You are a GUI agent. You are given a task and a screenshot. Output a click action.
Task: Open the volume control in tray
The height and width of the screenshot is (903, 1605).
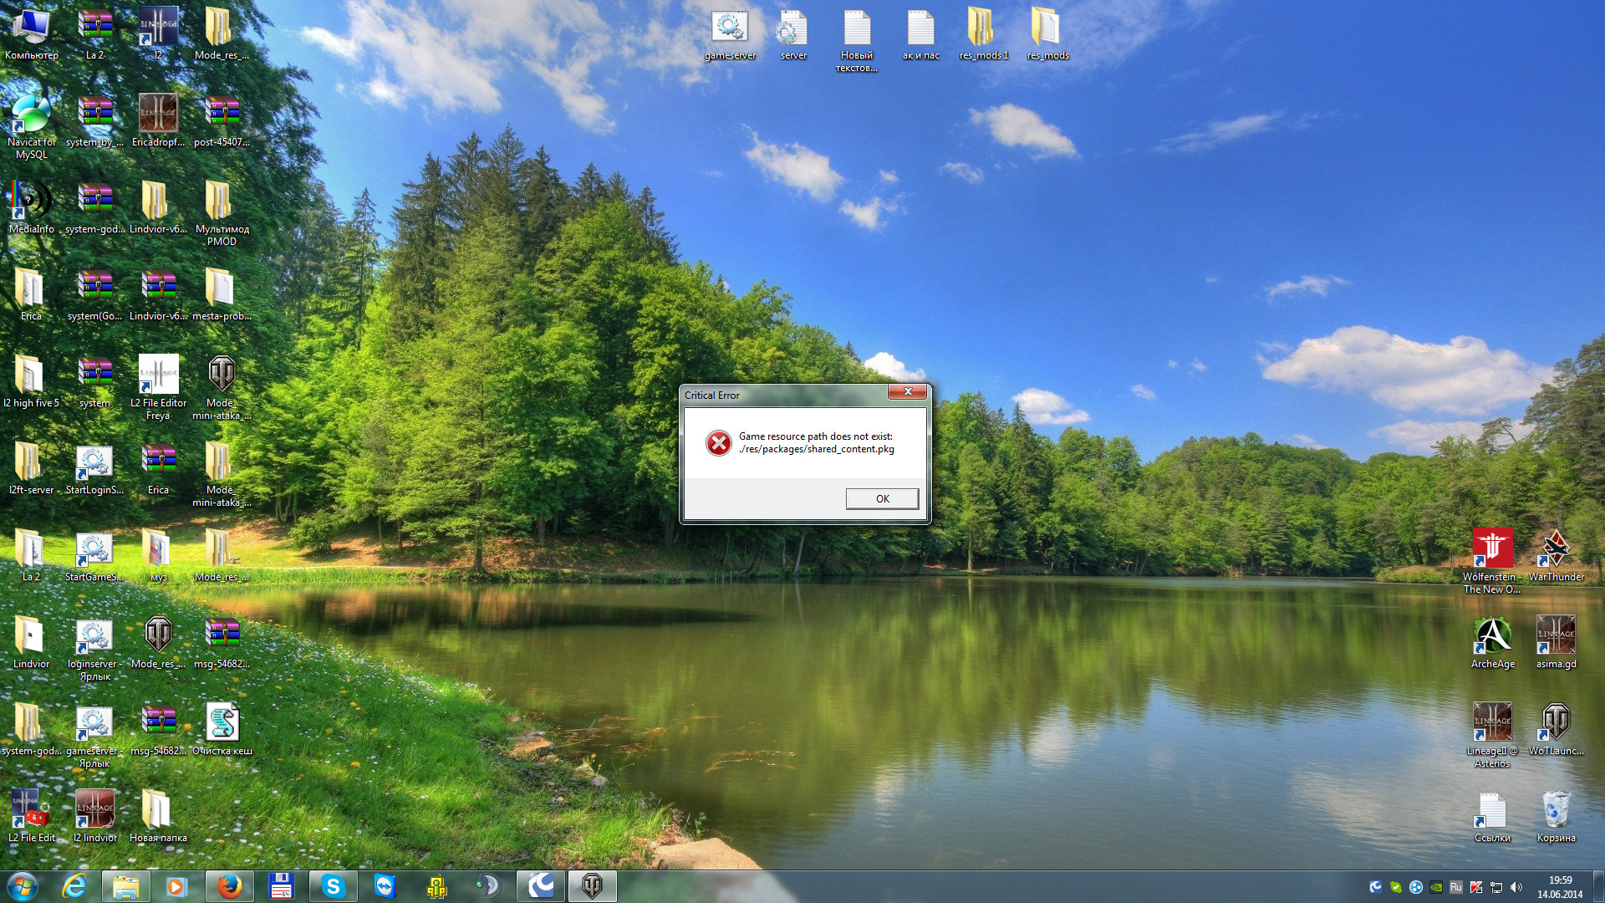[1516, 887]
